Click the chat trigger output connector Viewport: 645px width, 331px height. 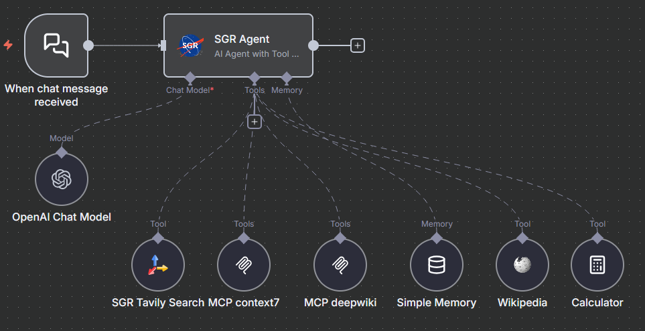click(88, 45)
